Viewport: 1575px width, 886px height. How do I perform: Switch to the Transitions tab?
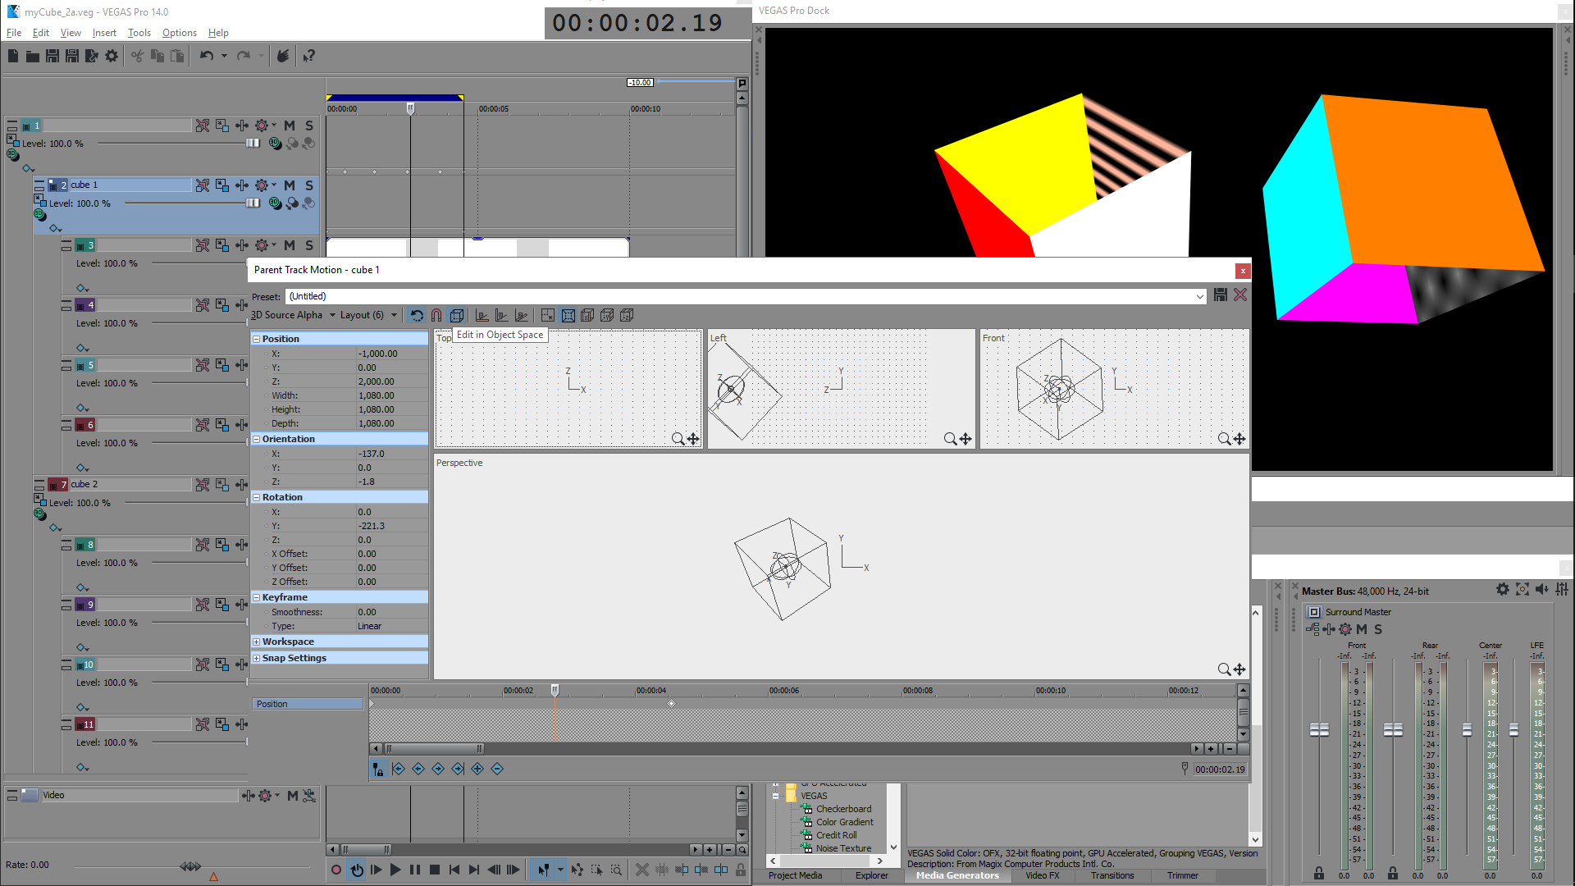[x=1112, y=875]
